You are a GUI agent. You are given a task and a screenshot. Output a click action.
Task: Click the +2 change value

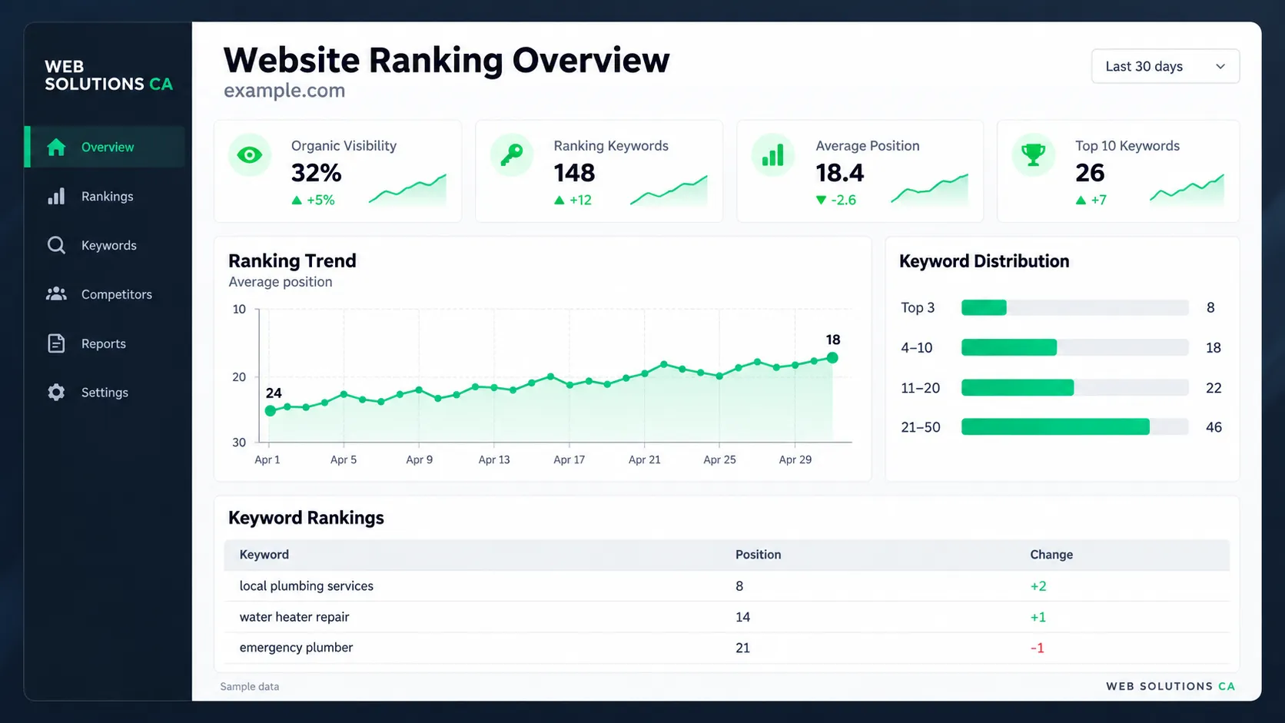[1038, 586]
